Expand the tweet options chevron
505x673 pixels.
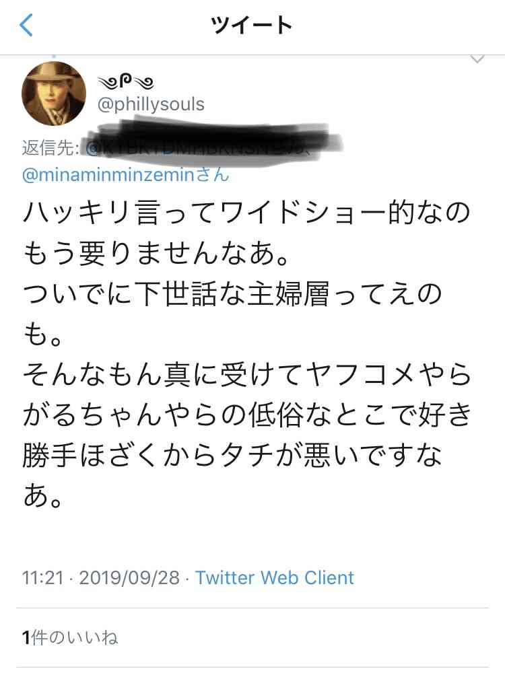pyautogui.click(x=477, y=59)
